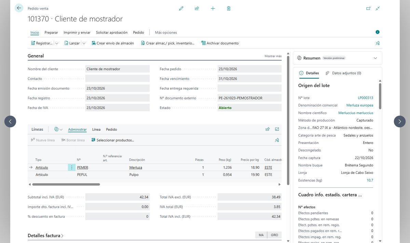410x243 pixels.
Task: Click the Fecha vencimiento field
Action: coord(249,79)
